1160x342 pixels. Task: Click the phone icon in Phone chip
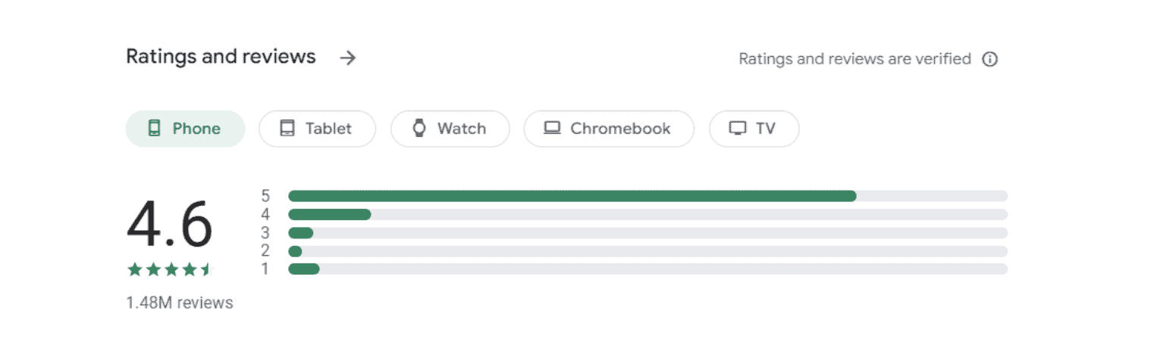154,129
